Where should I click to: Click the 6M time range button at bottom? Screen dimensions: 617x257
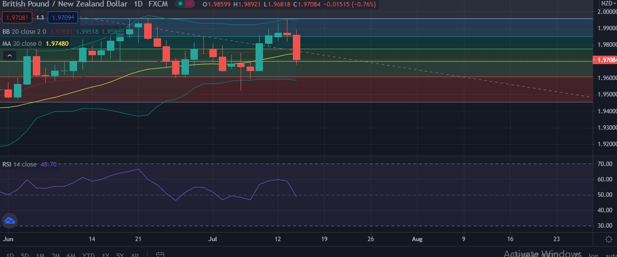click(x=71, y=255)
